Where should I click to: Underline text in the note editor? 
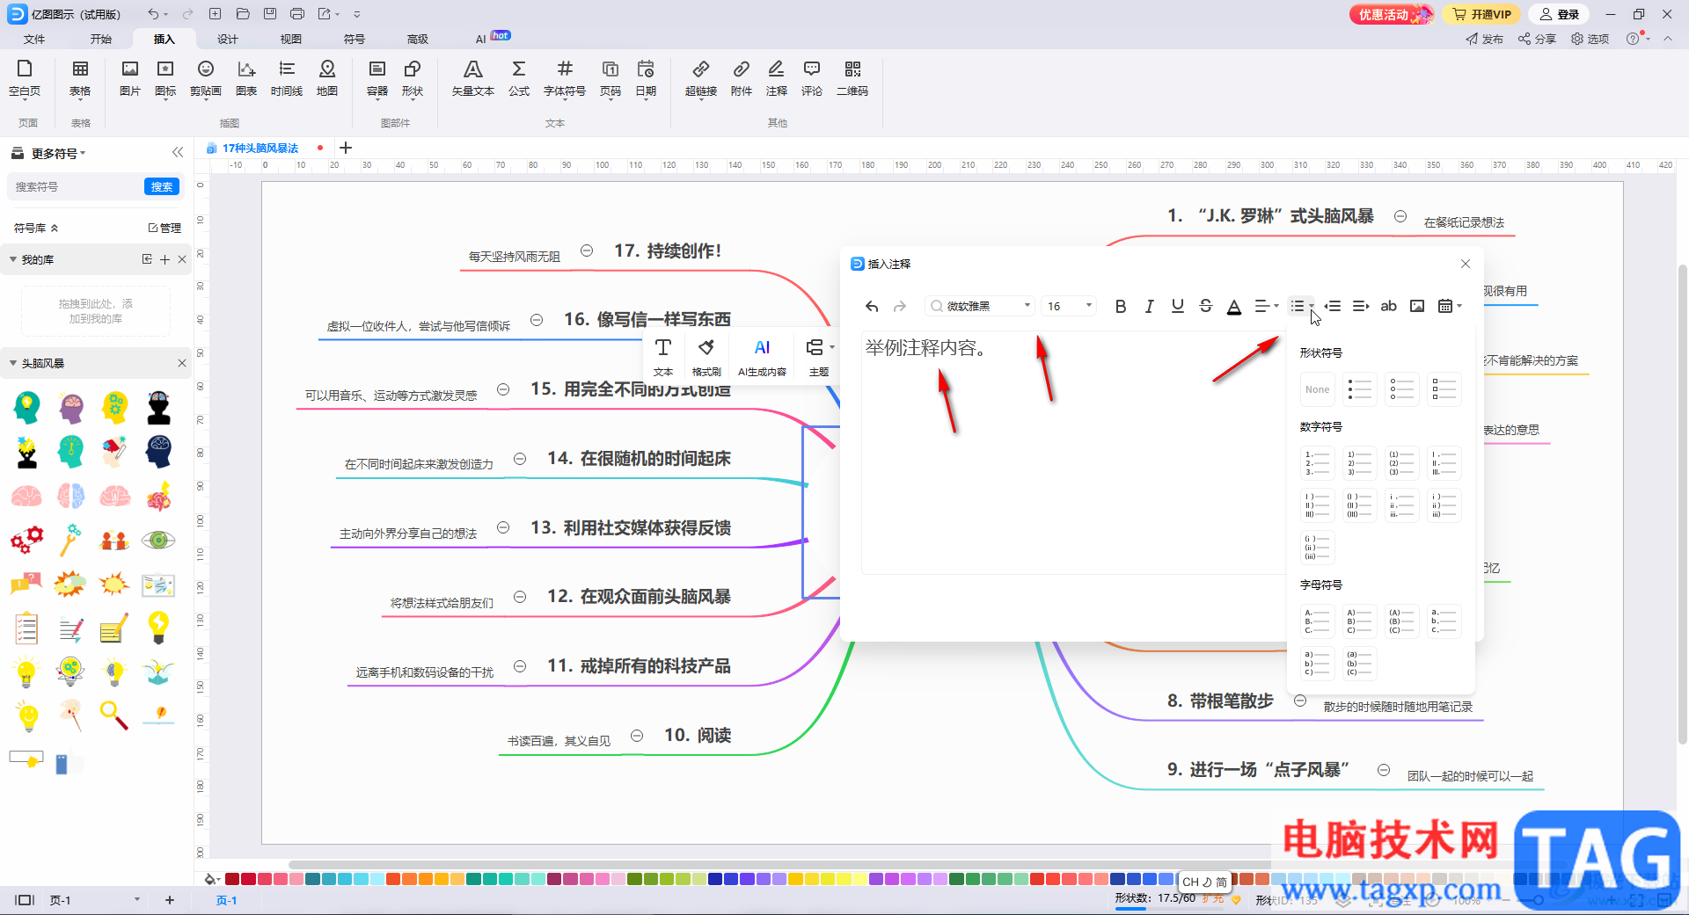coord(1177,306)
